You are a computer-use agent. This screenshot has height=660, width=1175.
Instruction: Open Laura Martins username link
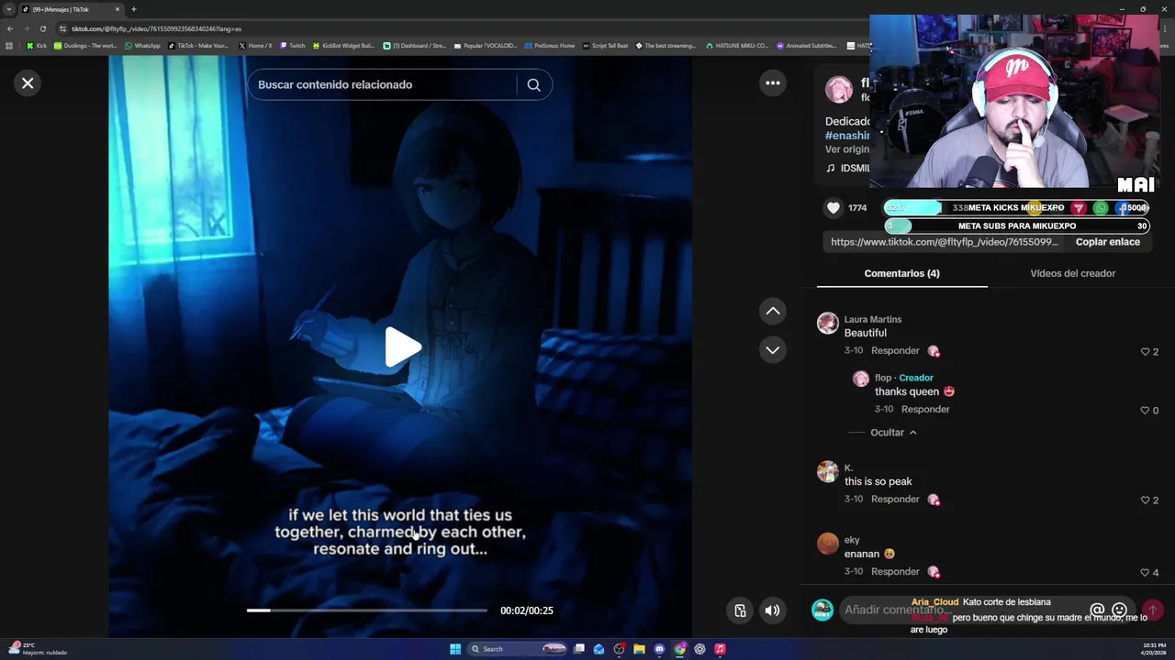pyautogui.click(x=873, y=319)
